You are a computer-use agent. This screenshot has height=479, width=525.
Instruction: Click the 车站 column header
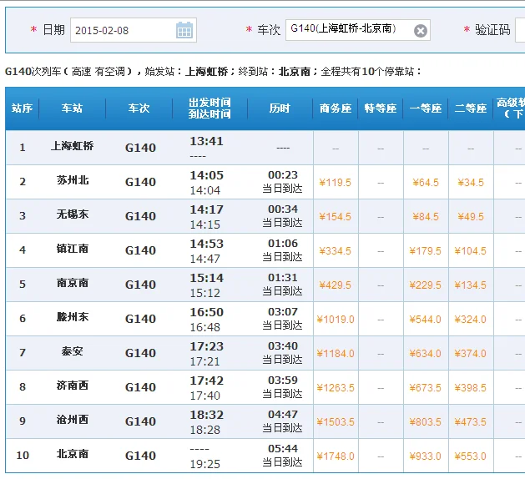tap(72, 108)
